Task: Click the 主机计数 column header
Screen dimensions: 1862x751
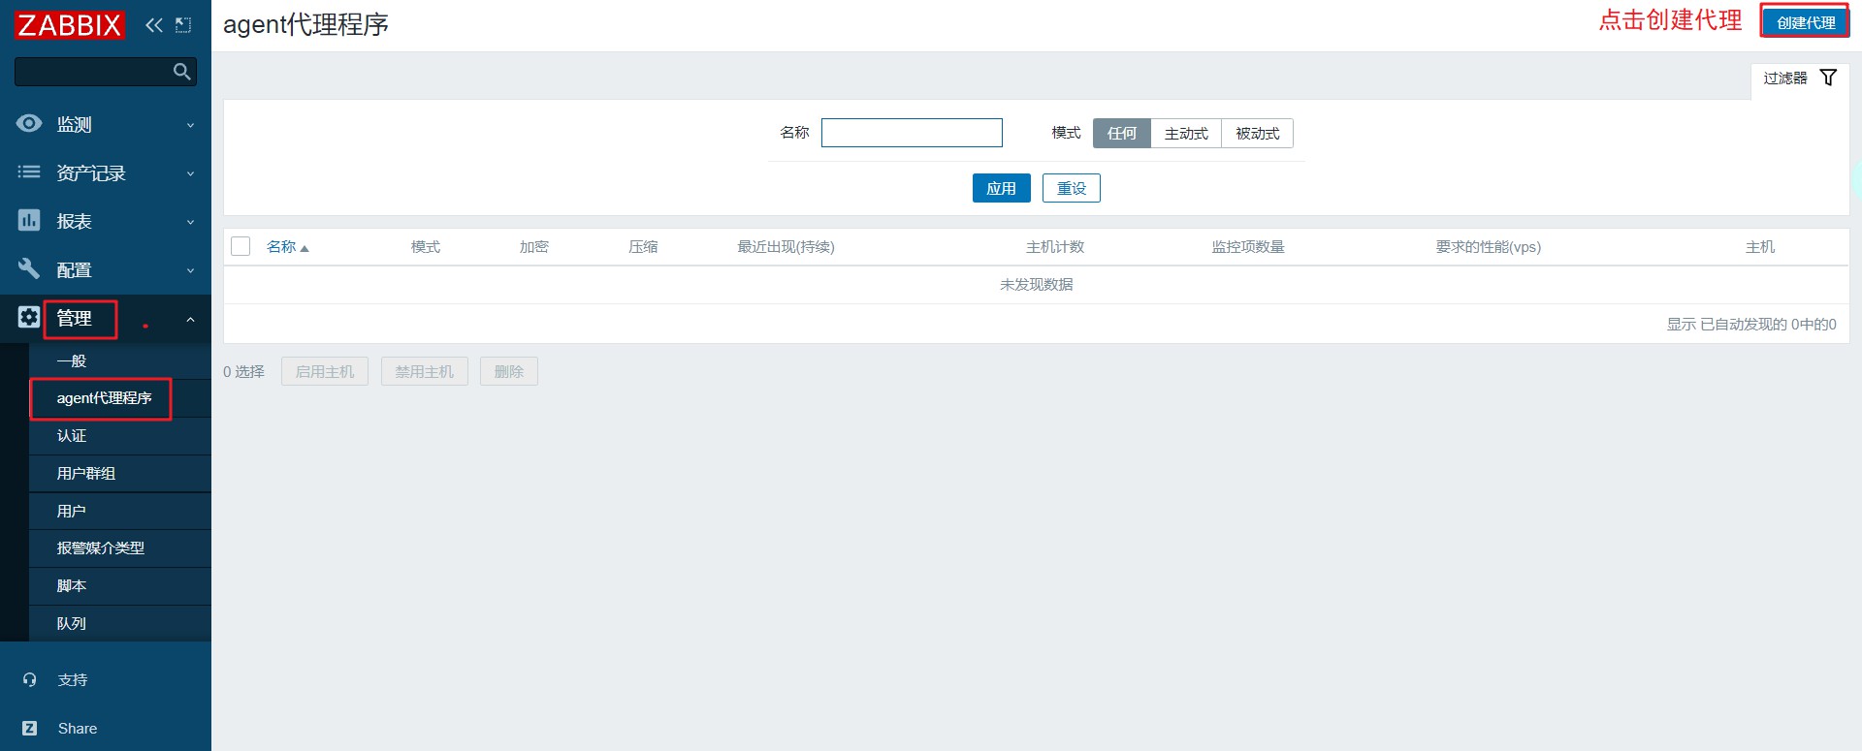Action: pos(1055,247)
